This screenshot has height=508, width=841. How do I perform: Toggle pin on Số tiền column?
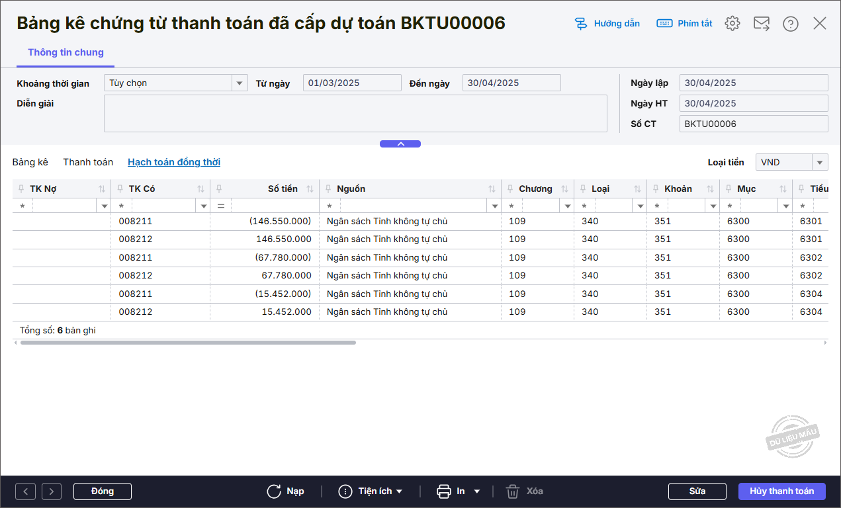pyautogui.click(x=220, y=189)
